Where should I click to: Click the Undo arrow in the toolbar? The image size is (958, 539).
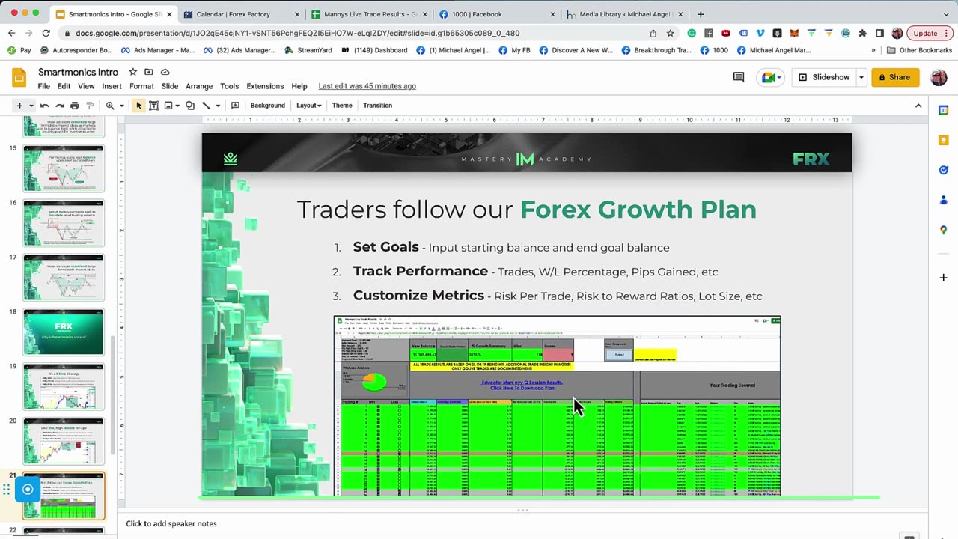(45, 106)
